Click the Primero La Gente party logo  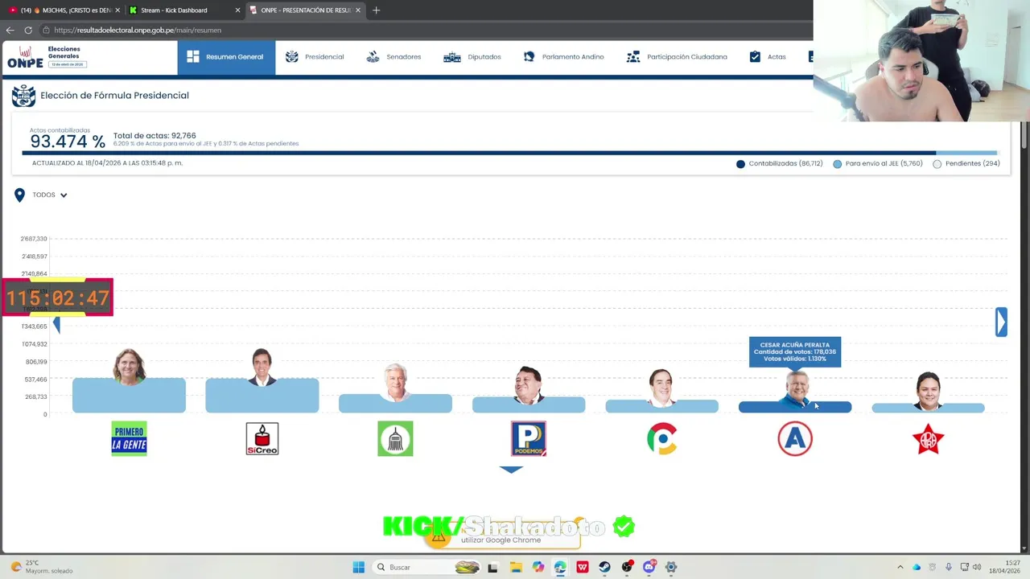click(129, 439)
